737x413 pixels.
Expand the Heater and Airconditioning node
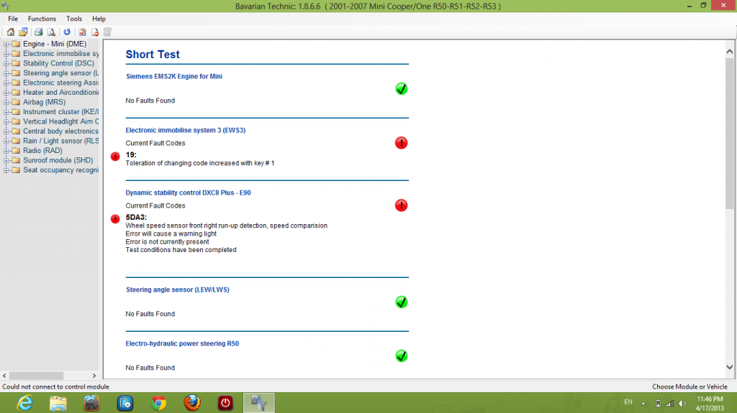pyautogui.click(x=6, y=93)
